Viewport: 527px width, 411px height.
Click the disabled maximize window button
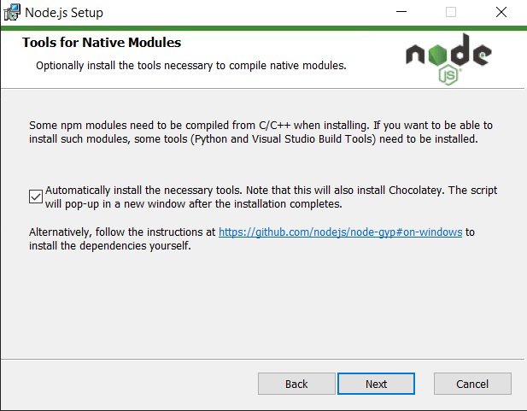coord(451,12)
